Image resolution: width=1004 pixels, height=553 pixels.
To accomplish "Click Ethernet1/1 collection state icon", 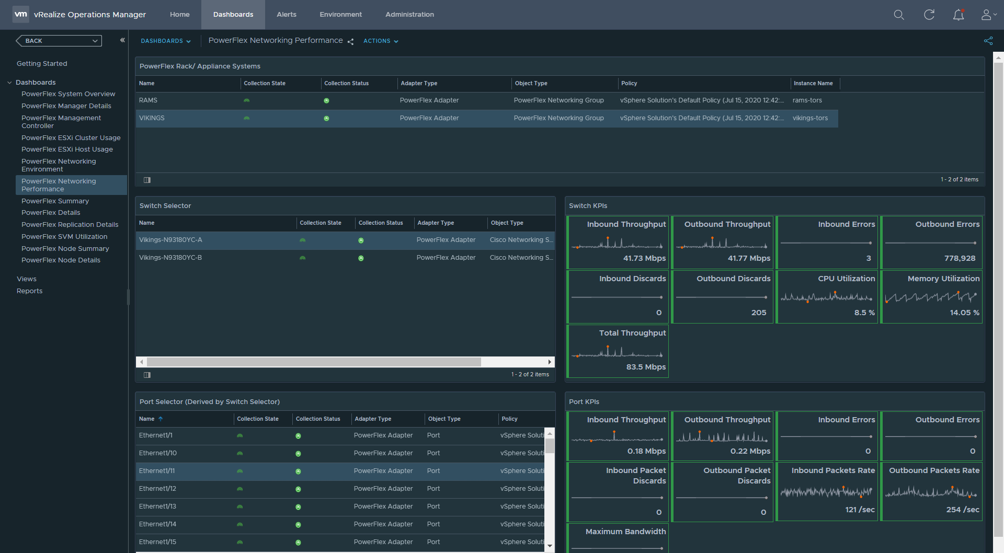I will tap(239, 436).
